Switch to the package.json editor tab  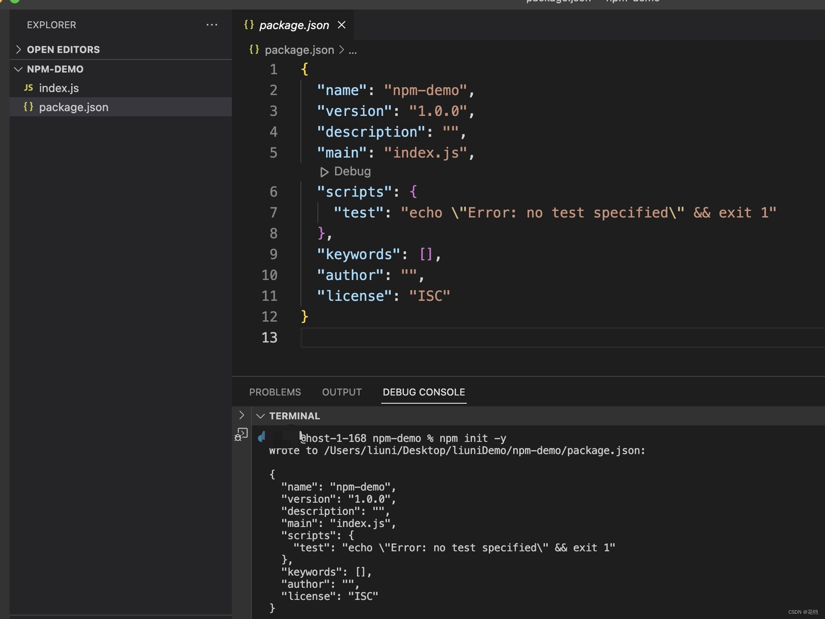[294, 25]
